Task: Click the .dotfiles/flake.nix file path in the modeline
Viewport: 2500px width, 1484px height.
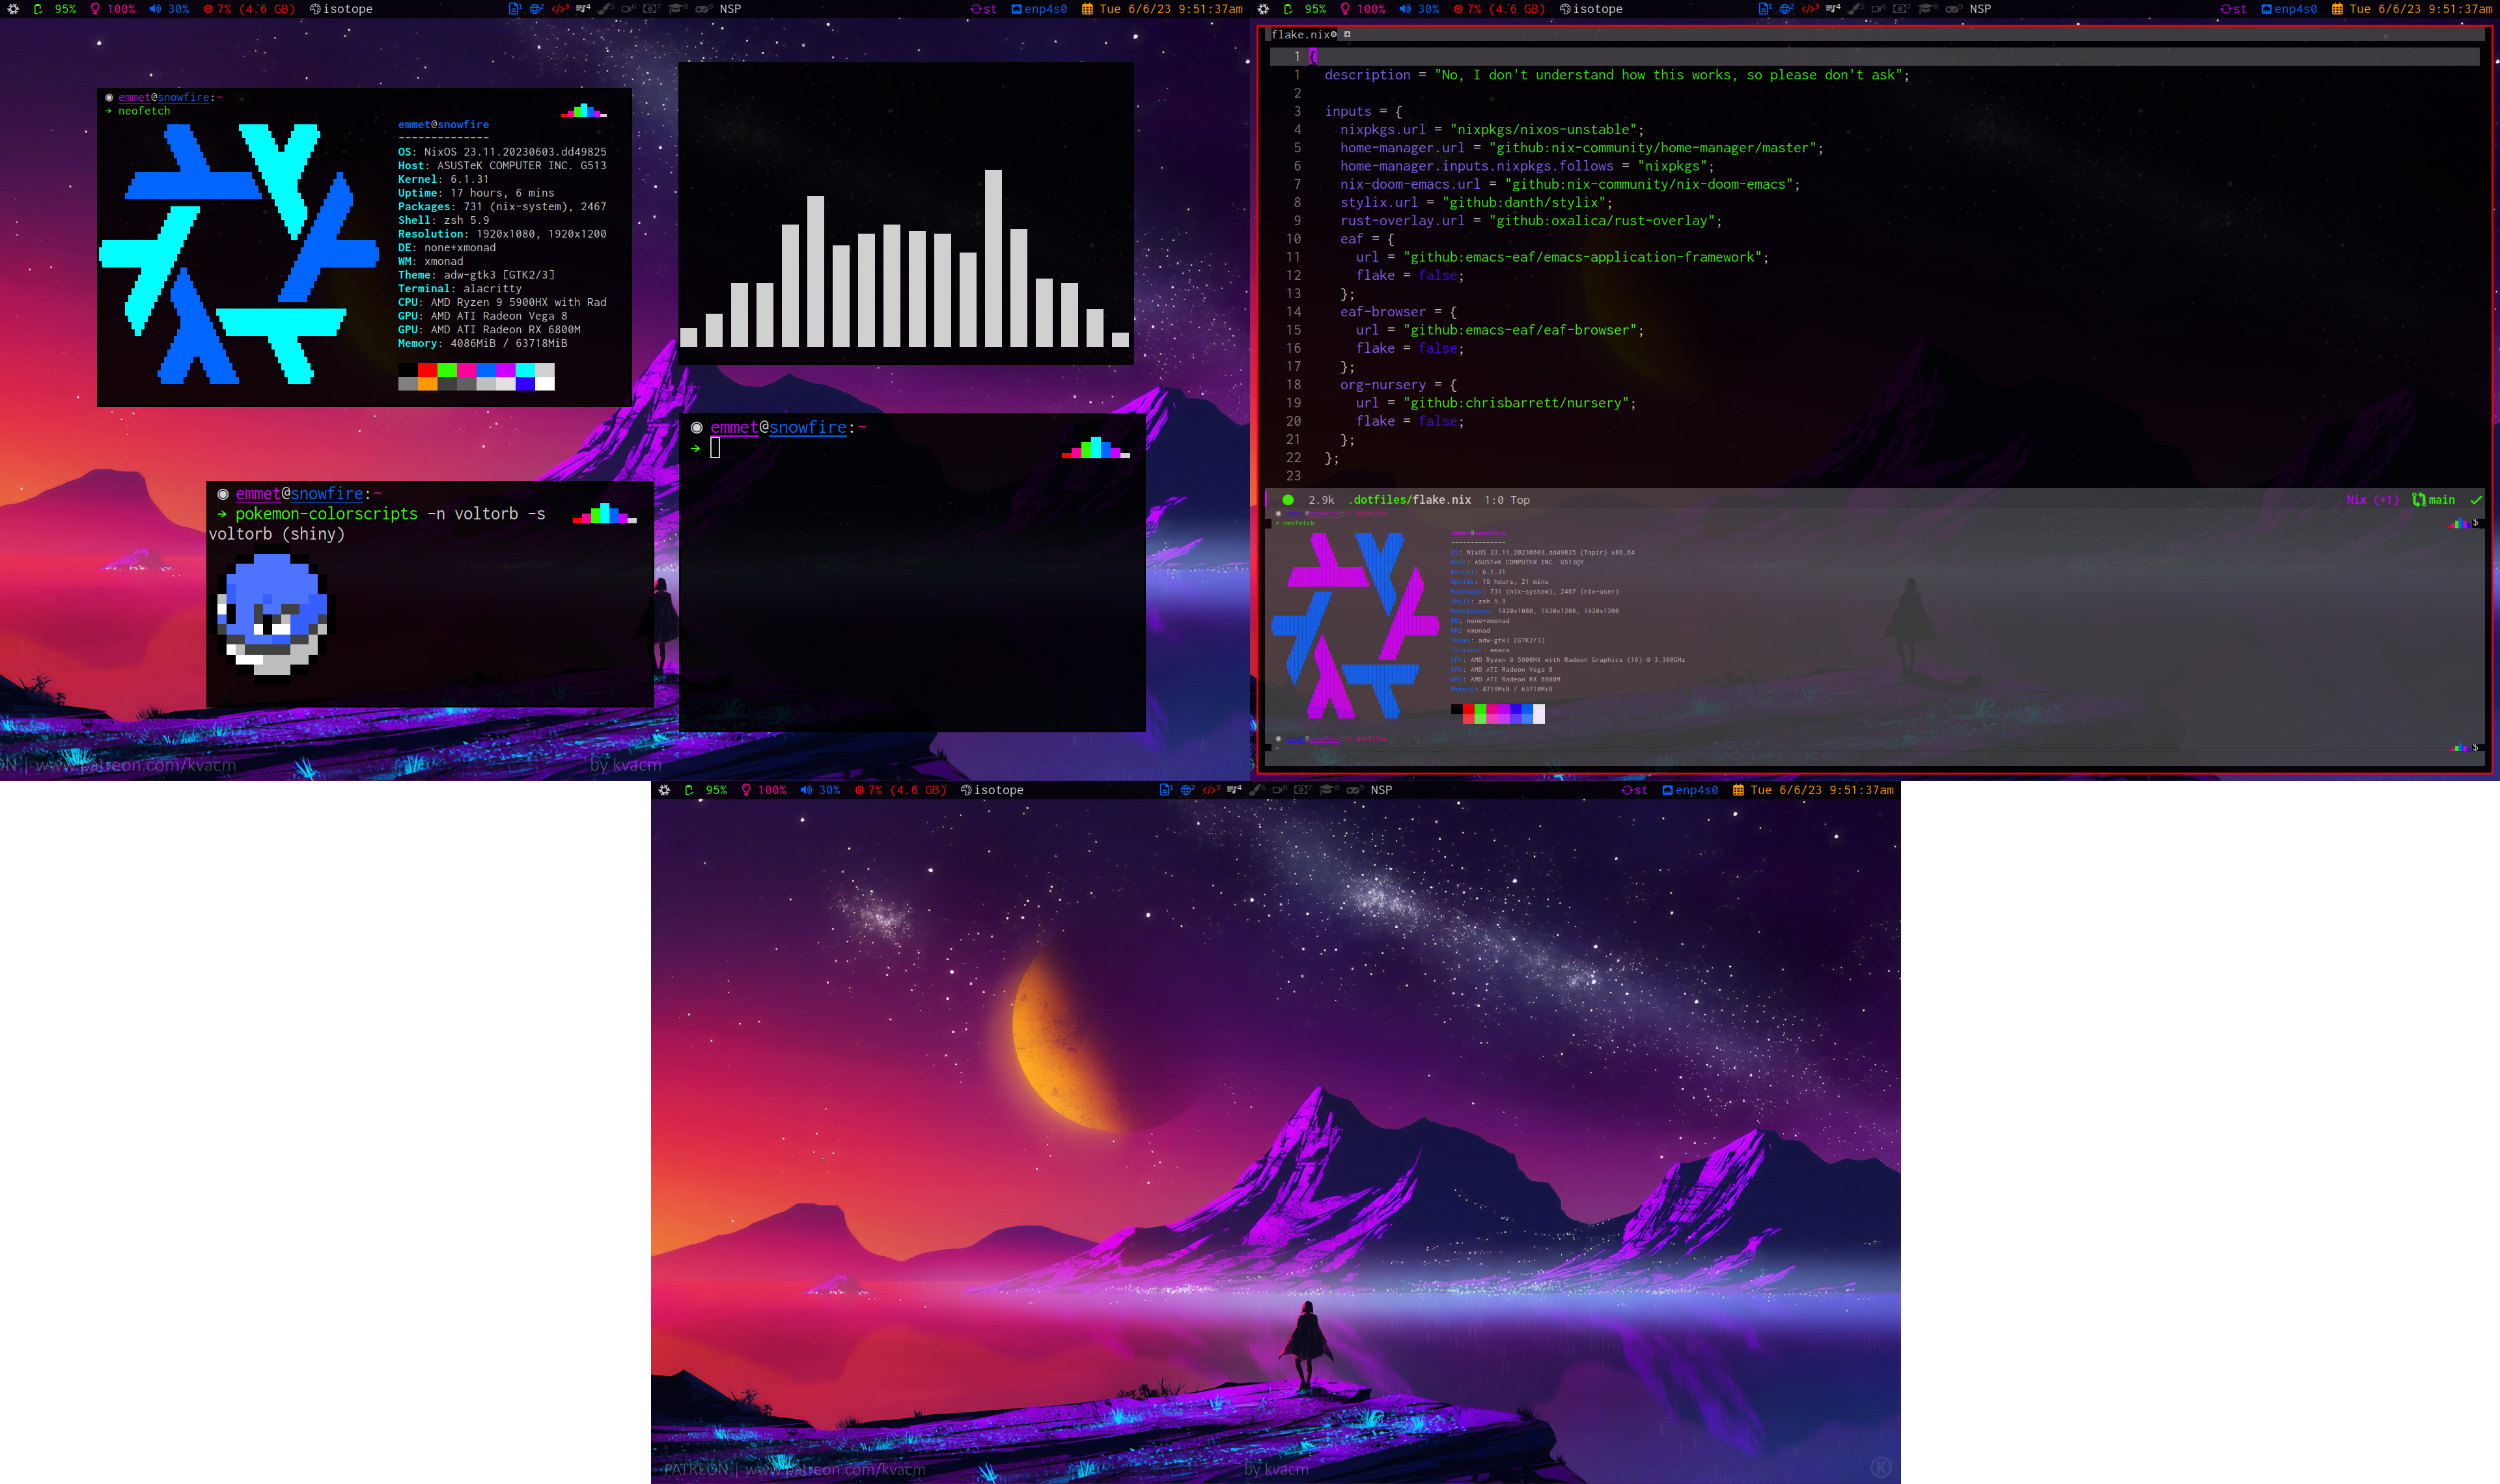Action: click(1410, 500)
